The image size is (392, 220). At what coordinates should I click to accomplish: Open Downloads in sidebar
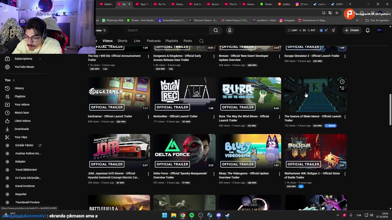[22, 129]
